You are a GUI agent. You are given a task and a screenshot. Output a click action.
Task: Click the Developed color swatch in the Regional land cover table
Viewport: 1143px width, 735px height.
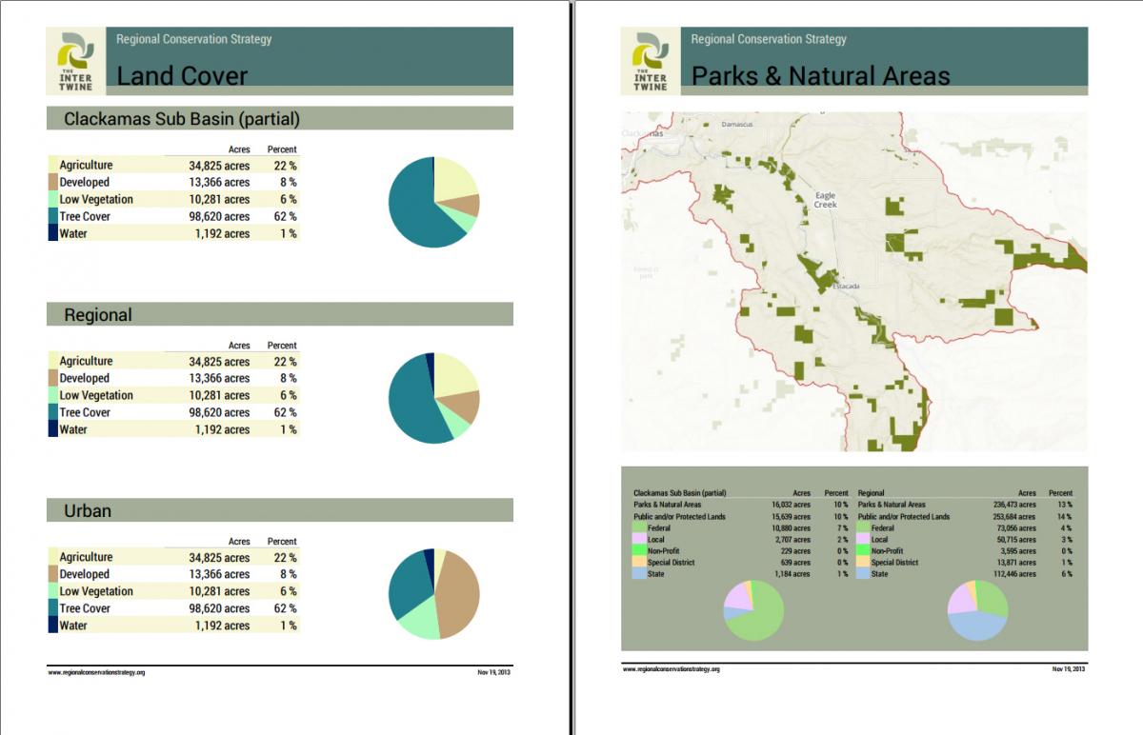(x=52, y=378)
